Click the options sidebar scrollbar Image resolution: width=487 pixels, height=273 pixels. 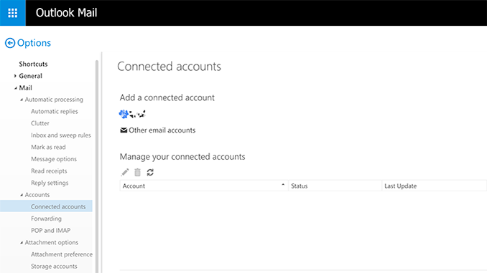[97, 167]
